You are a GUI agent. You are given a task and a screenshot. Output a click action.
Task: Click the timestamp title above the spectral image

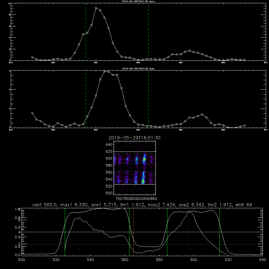pos(134,138)
